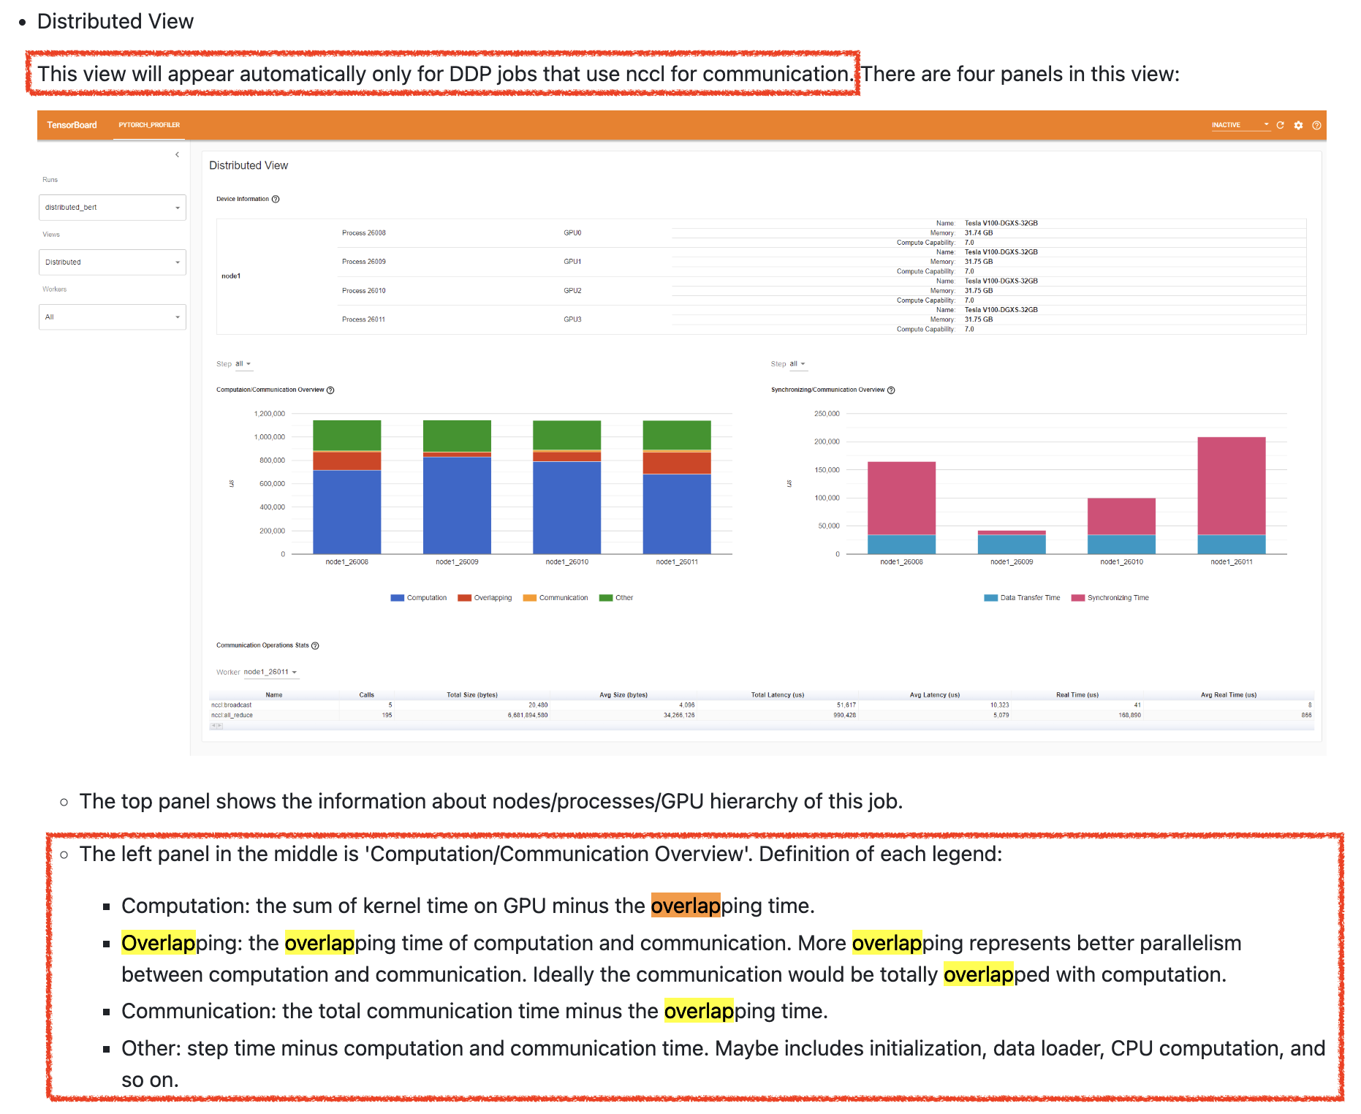
Task: Click 'node1' label in device information
Action: pyautogui.click(x=231, y=276)
